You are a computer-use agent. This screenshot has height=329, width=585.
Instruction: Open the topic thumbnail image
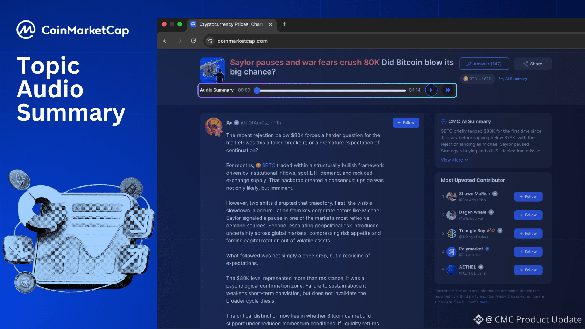[x=212, y=70]
